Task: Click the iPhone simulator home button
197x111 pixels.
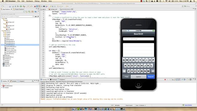Action: point(139,84)
